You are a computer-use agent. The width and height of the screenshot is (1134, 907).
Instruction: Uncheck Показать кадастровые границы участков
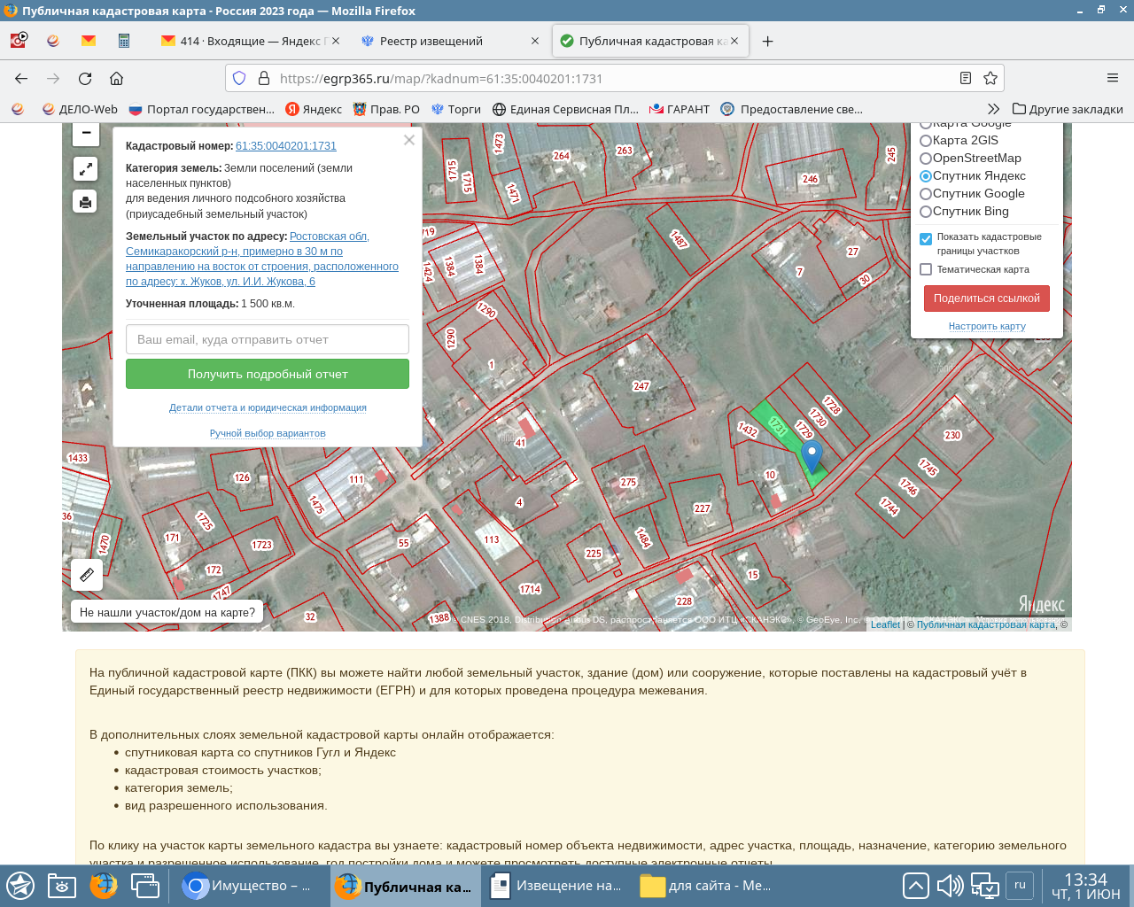pos(927,237)
